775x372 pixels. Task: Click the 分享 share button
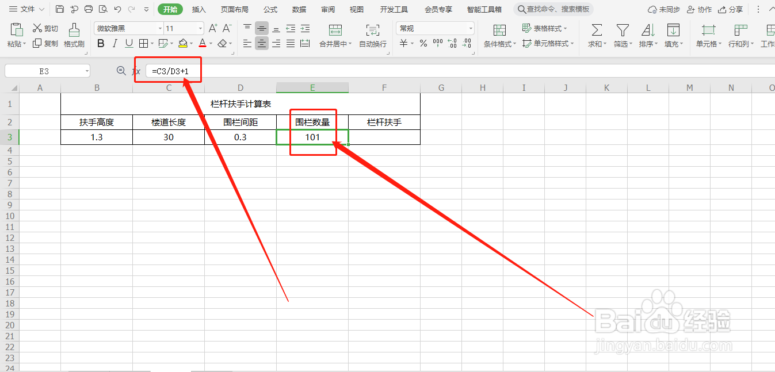(x=730, y=9)
